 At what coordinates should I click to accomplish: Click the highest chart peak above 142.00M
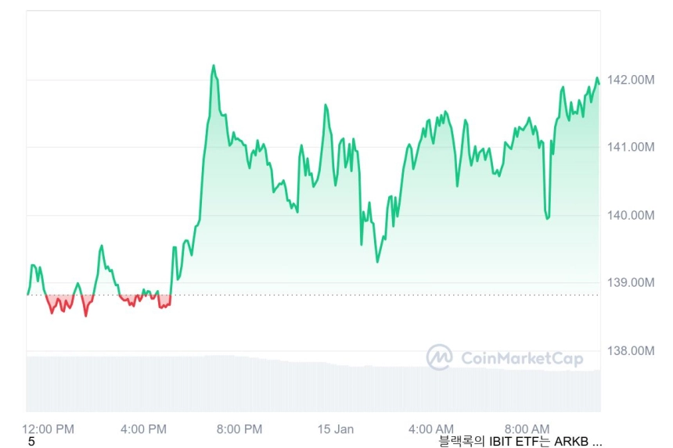pyautogui.click(x=214, y=66)
